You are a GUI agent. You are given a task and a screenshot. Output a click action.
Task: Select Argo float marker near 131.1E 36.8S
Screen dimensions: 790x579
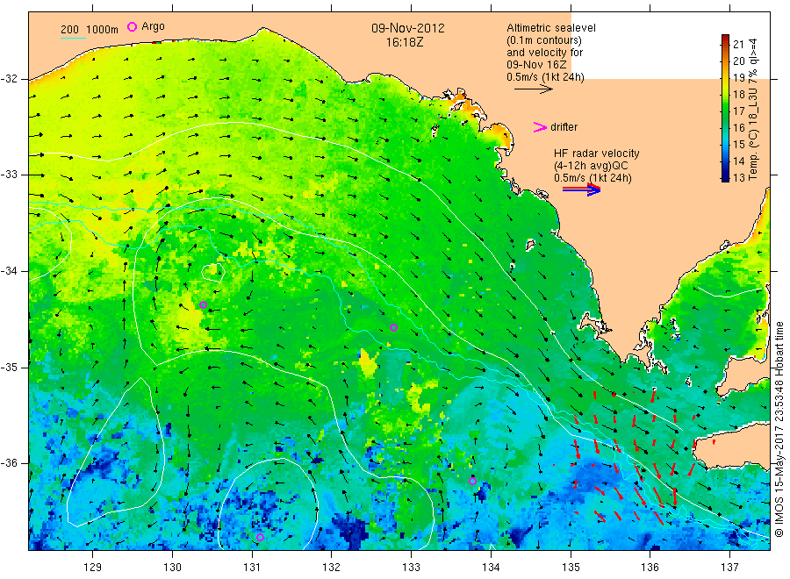[260, 537]
